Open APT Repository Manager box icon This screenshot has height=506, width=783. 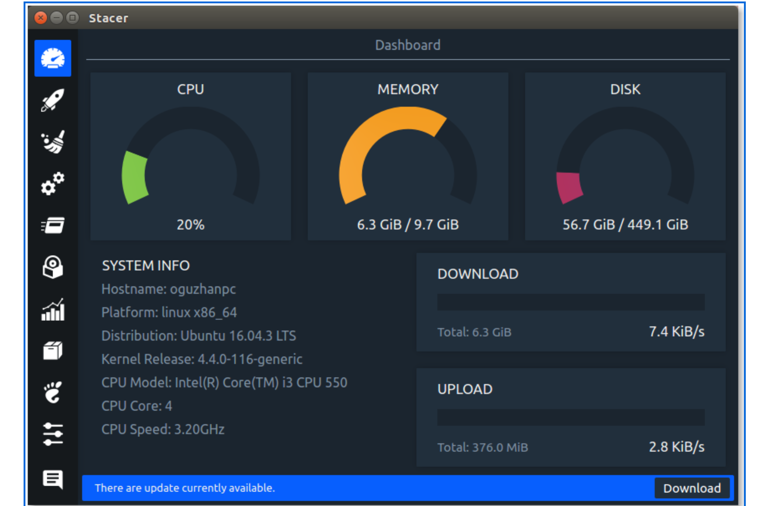53,351
